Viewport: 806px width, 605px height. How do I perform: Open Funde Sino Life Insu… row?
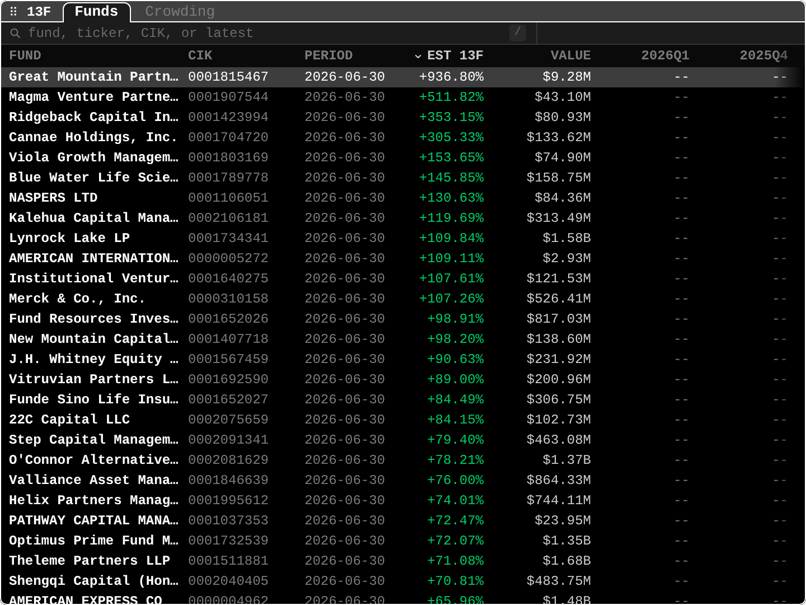(x=403, y=399)
